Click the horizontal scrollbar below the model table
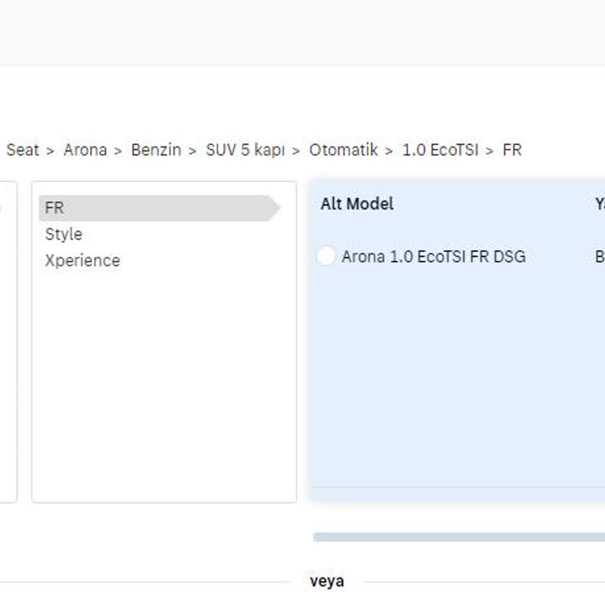The height and width of the screenshot is (605, 605). pyautogui.click(x=458, y=537)
